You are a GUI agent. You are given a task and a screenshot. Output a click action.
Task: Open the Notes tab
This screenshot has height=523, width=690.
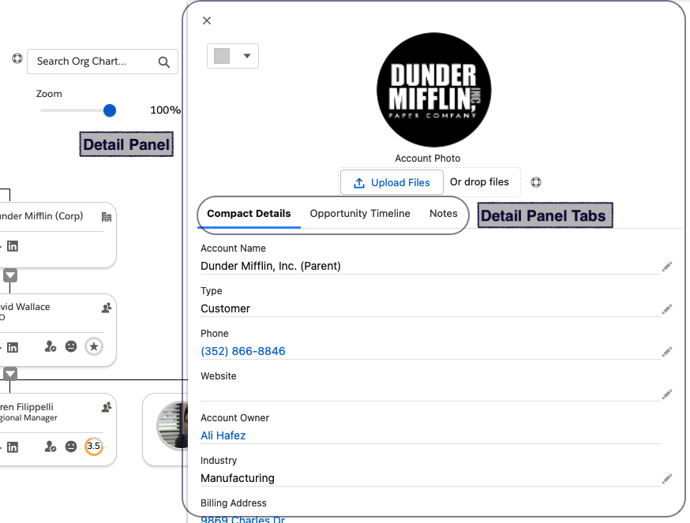(x=443, y=214)
